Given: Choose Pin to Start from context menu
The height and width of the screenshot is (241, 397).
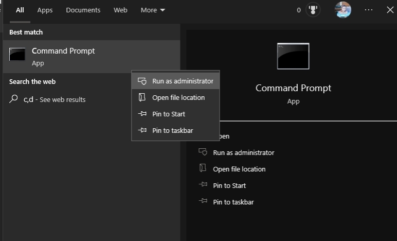Looking at the screenshot, I should point(168,114).
